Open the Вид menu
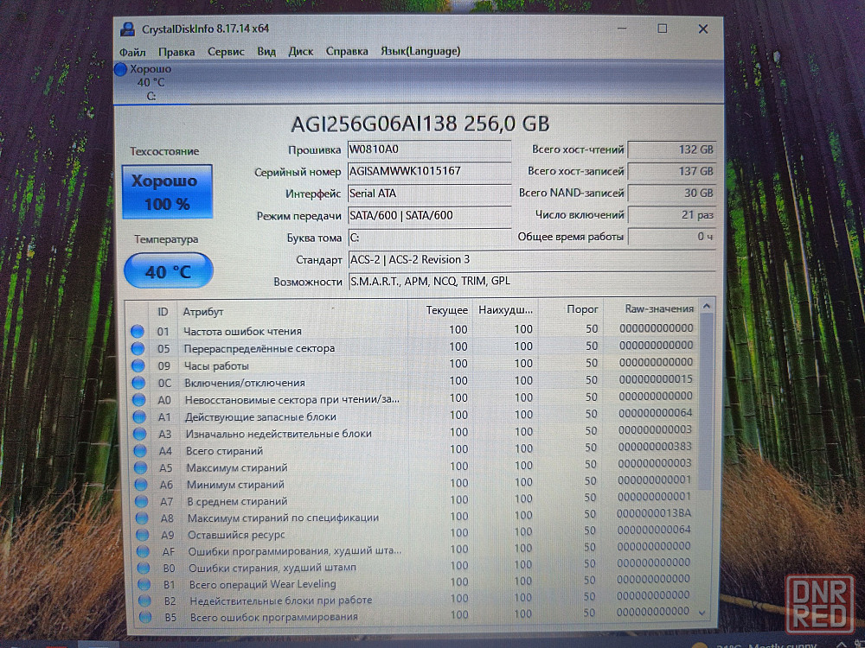This screenshot has height=648, width=865. 266,51
